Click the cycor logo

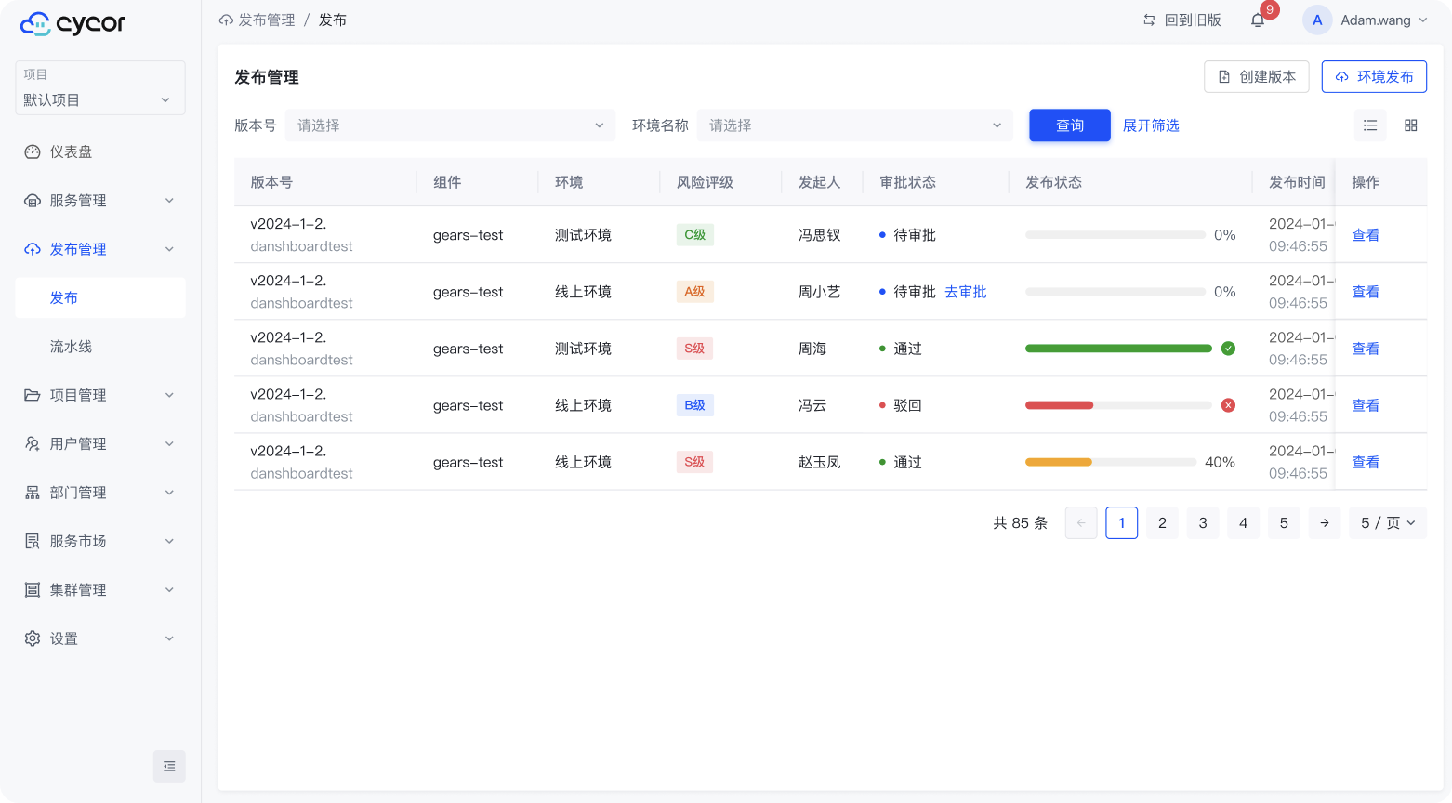(x=73, y=24)
